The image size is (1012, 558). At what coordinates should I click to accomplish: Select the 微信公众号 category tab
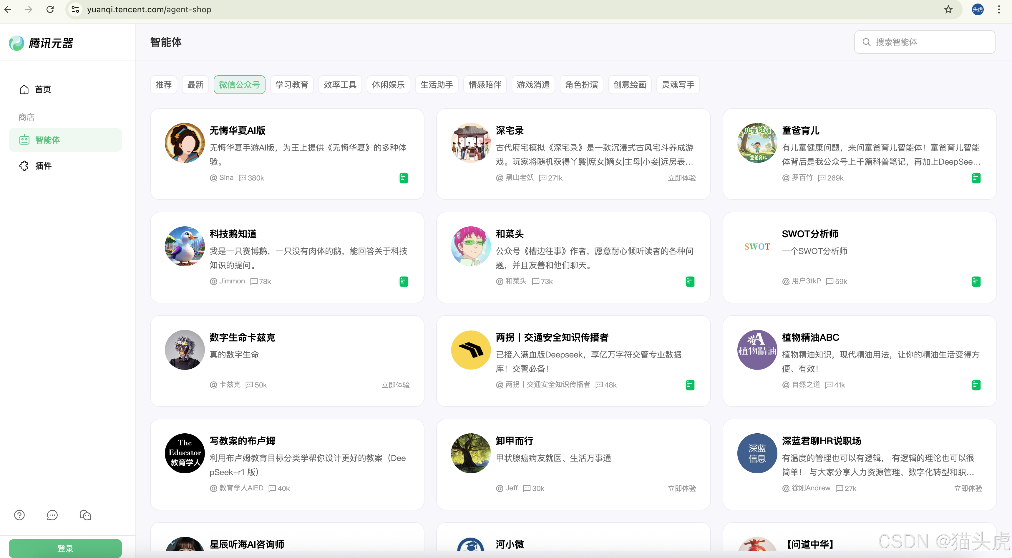239,85
